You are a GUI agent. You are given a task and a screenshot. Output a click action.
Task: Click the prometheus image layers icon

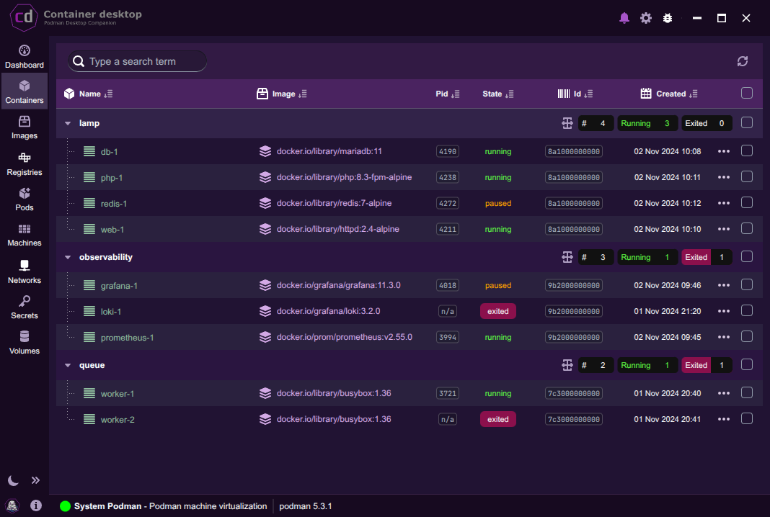[265, 337]
